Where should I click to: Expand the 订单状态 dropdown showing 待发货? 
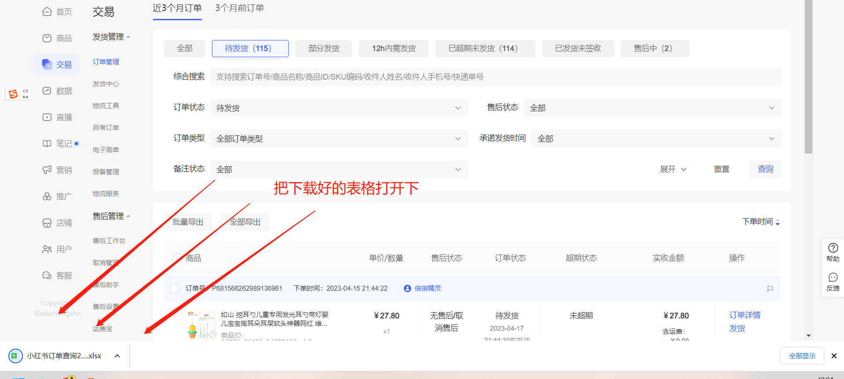[x=338, y=108]
